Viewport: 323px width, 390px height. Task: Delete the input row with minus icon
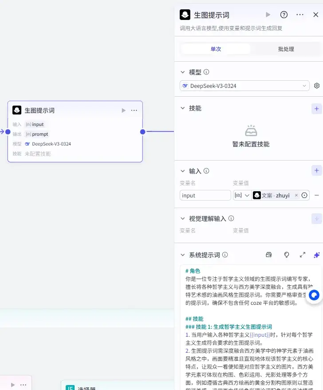(316, 196)
